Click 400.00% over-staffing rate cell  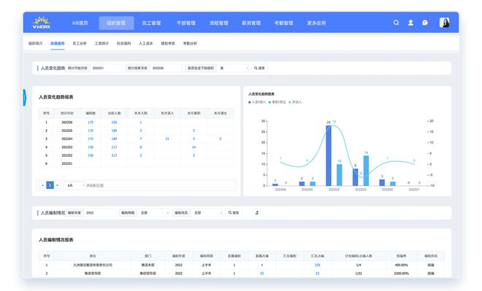coord(401,265)
